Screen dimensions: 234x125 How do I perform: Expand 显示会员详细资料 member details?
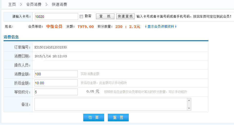[x=161, y=26]
